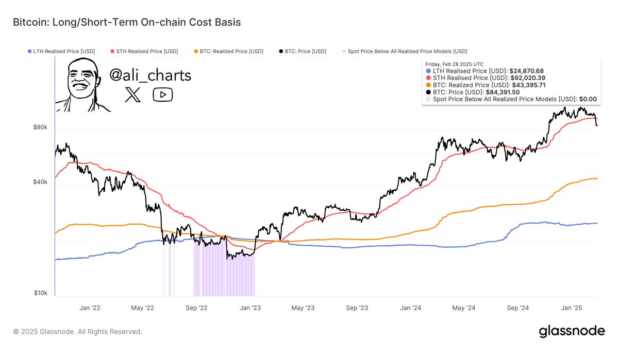This screenshot has width=618, height=347.
Task: Click the chart title Long/Short-Term On-chain Cost Basis
Action: [127, 22]
